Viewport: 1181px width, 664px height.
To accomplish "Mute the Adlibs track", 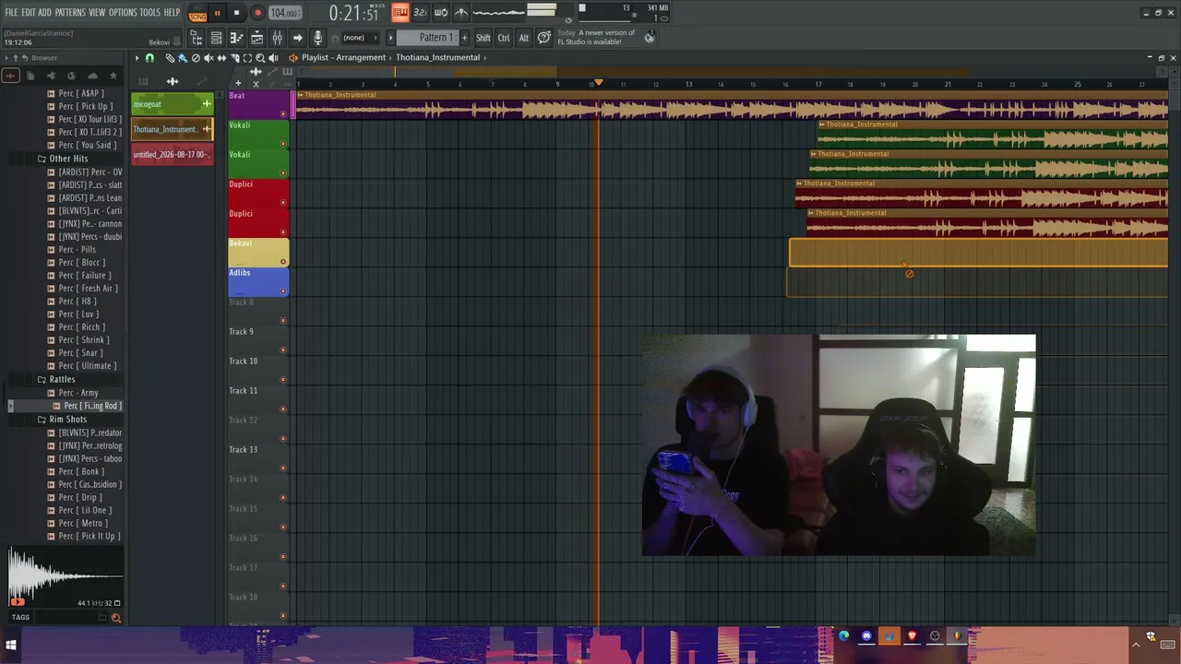I will [283, 291].
